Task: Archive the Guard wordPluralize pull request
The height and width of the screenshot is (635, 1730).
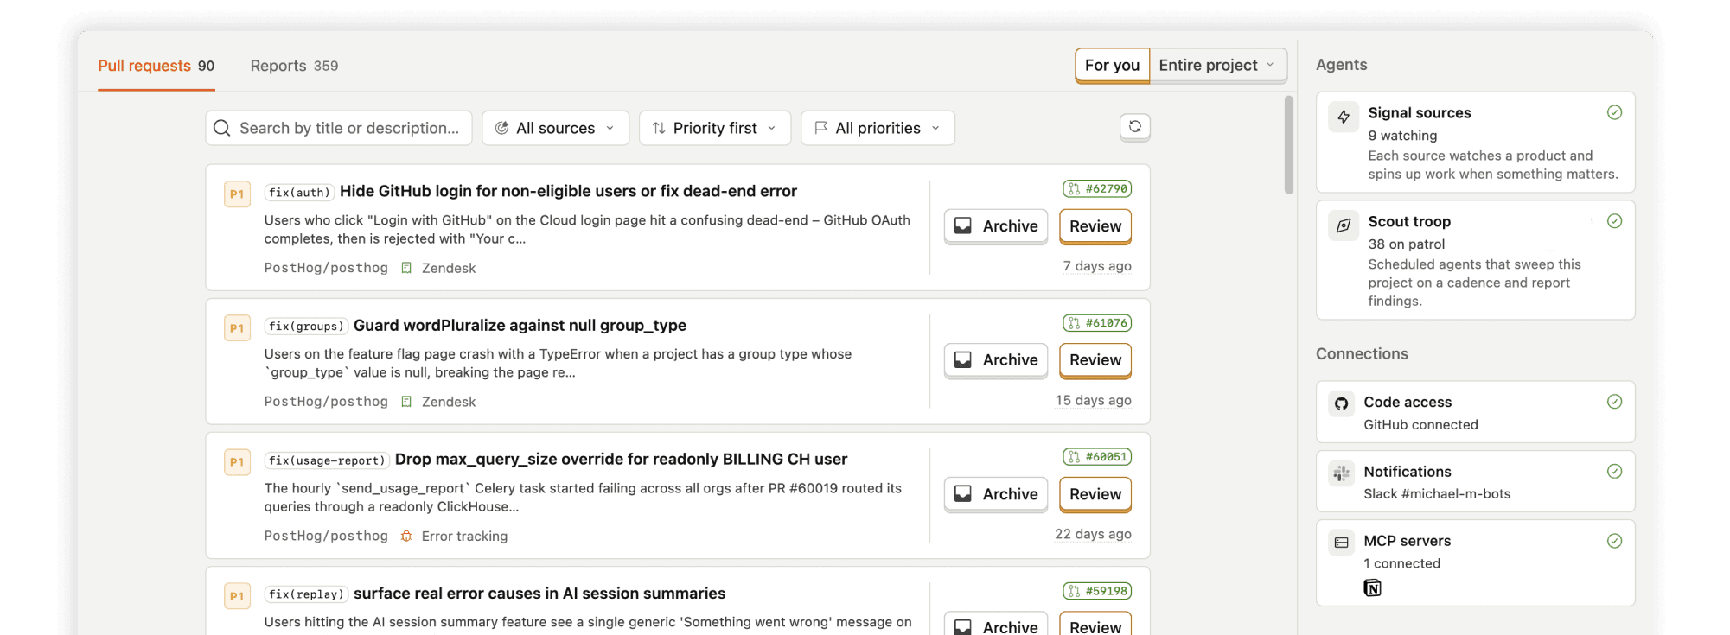Action: pyautogui.click(x=996, y=360)
